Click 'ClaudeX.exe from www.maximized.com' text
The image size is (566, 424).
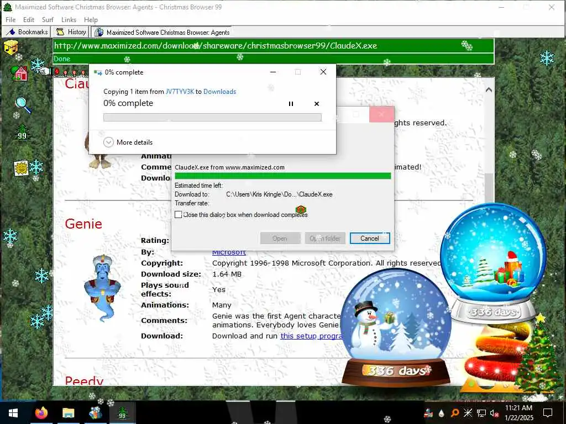[229, 167]
